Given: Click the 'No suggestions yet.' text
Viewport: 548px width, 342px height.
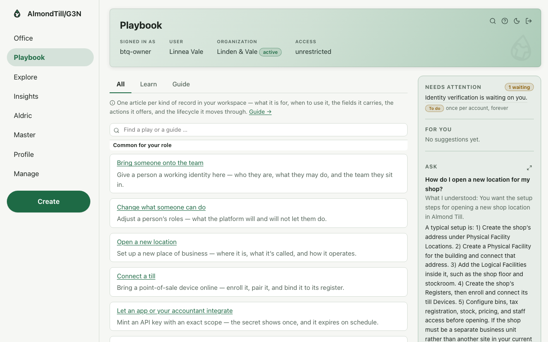Looking at the screenshot, I should pyautogui.click(x=453, y=139).
